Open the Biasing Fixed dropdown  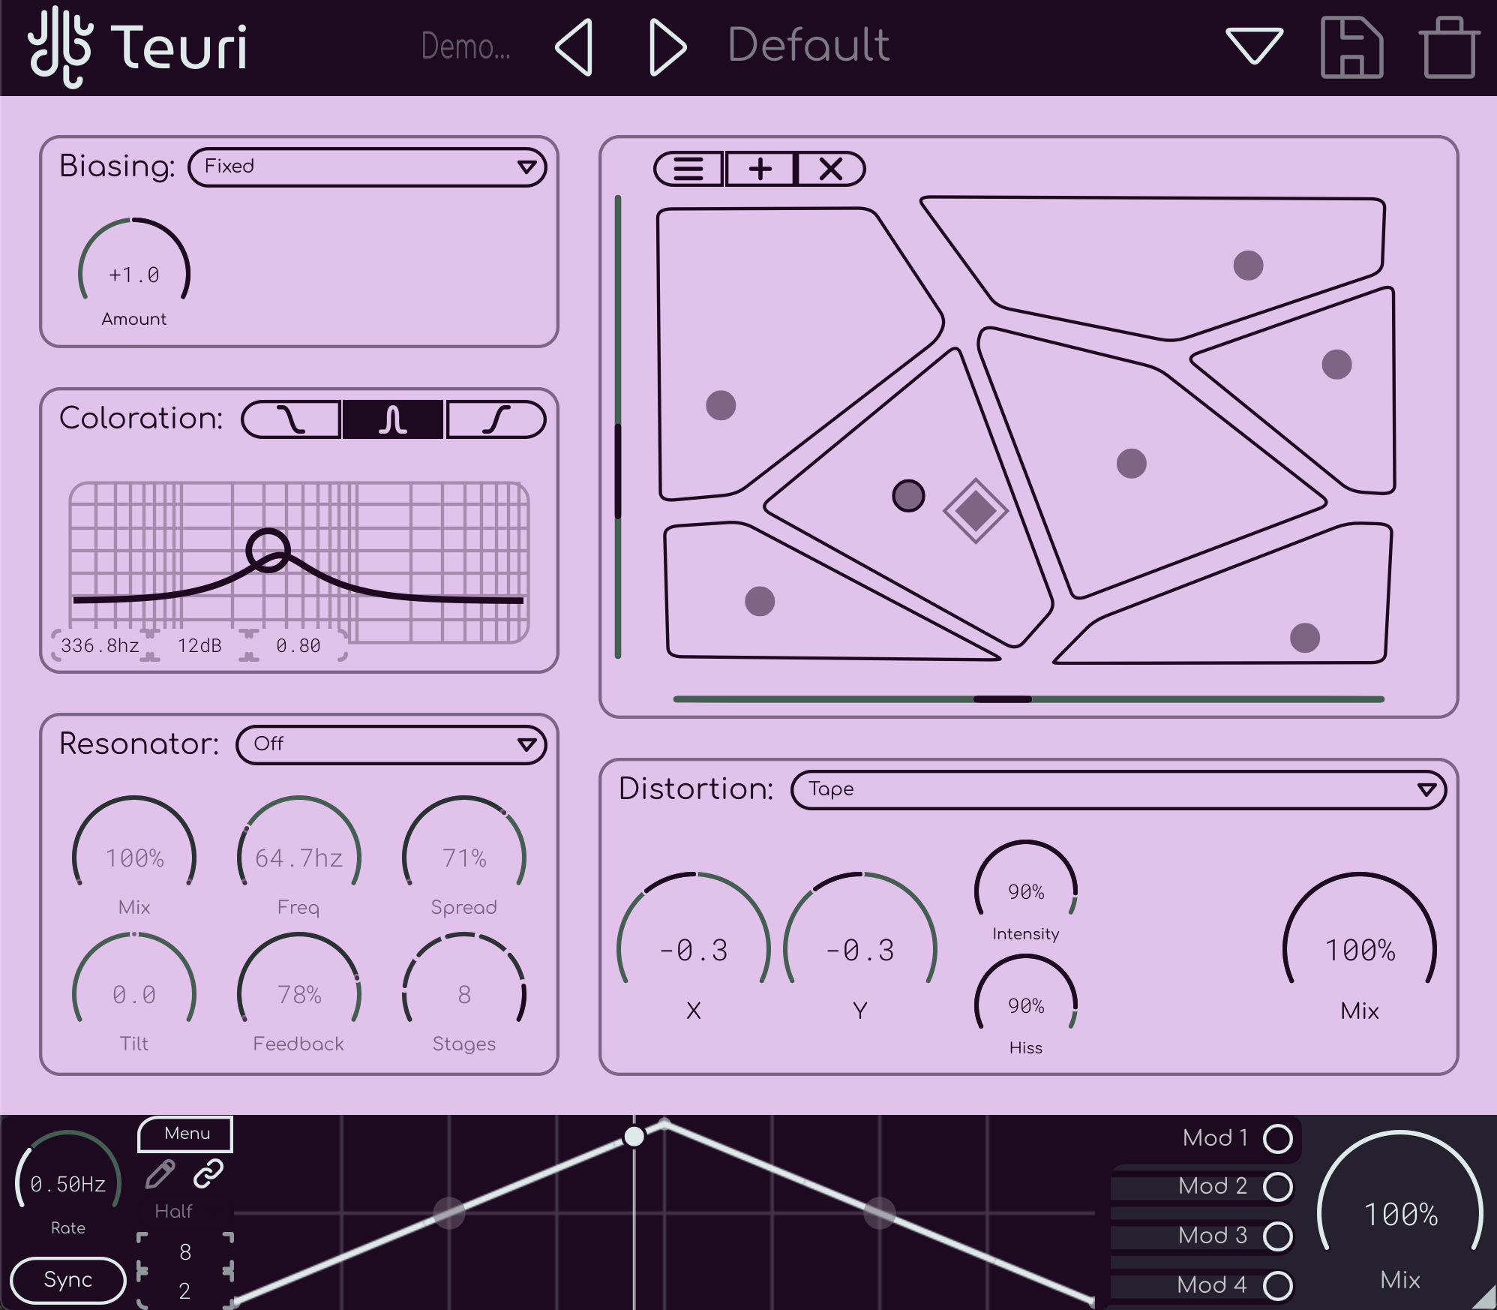[x=367, y=167]
